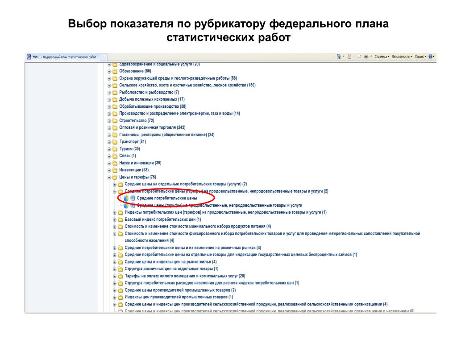This screenshot has width=457, height=342.
Task: Select Средние цены производителей промышленных товаров (2)
Action: pyautogui.click(x=180, y=290)
